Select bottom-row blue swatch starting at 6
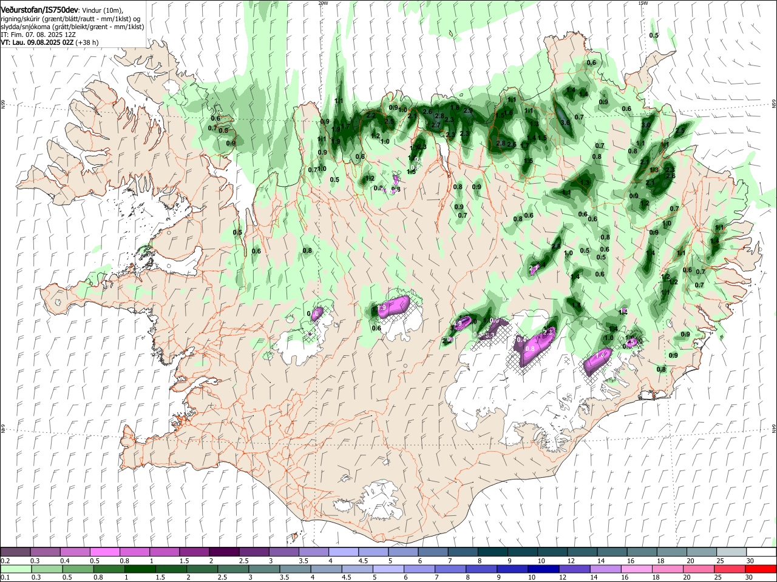 419,569
